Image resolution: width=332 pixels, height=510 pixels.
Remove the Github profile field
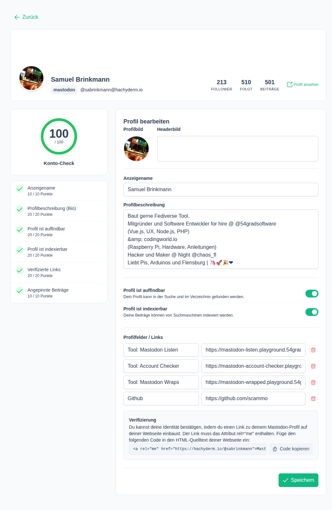tap(313, 399)
